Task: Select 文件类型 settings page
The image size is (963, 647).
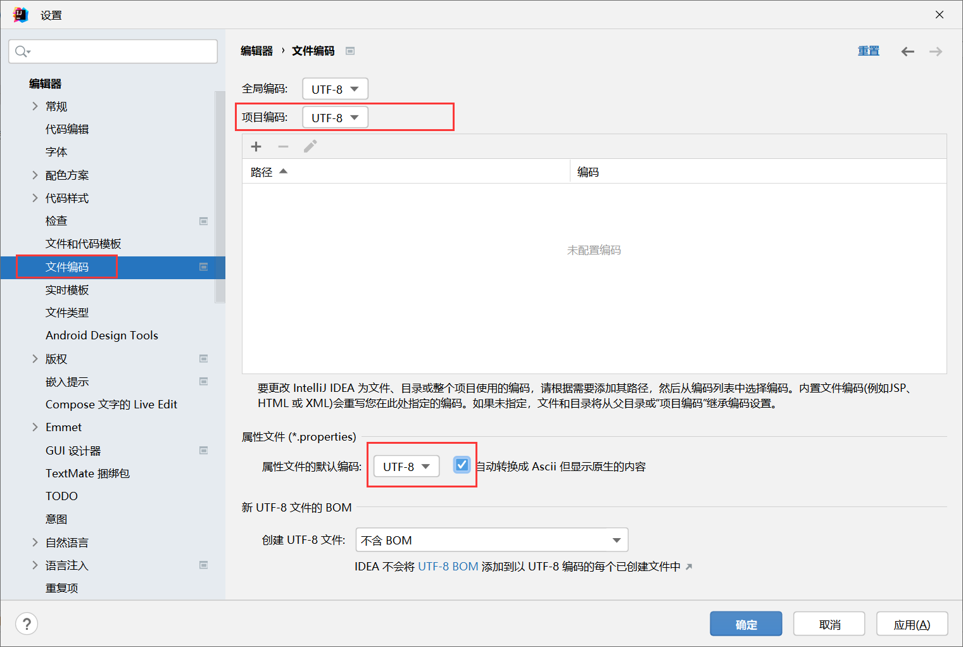Action: pos(67,313)
